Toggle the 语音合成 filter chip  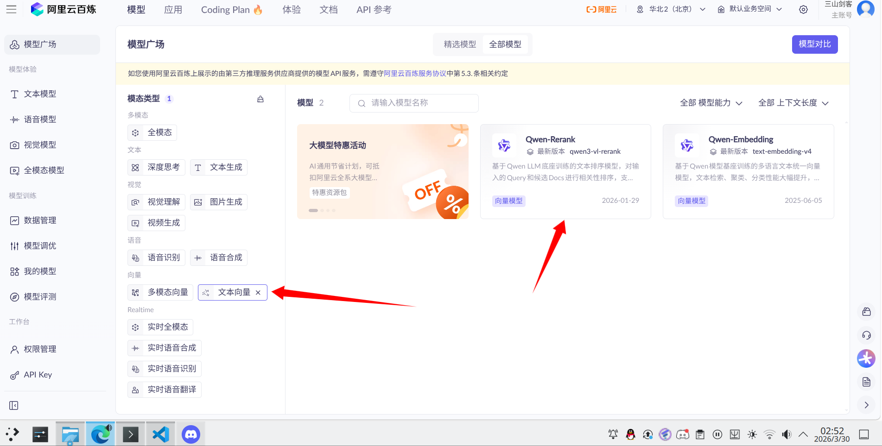(219, 258)
